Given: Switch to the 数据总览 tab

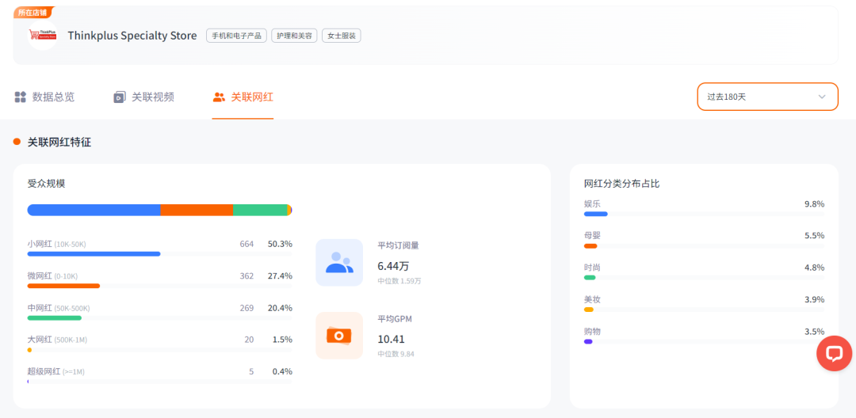Looking at the screenshot, I should [44, 97].
